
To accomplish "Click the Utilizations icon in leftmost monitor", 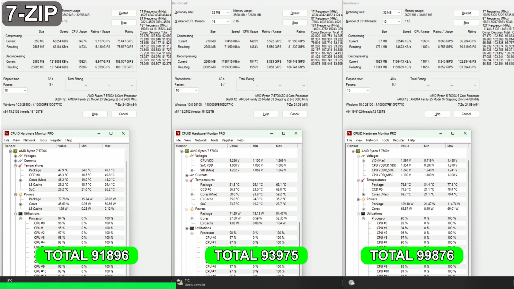I will pos(21,214).
